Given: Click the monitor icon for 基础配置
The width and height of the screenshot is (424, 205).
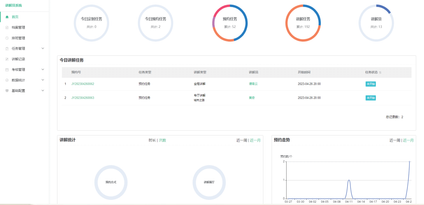Looking at the screenshot, I should click(x=7, y=91).
